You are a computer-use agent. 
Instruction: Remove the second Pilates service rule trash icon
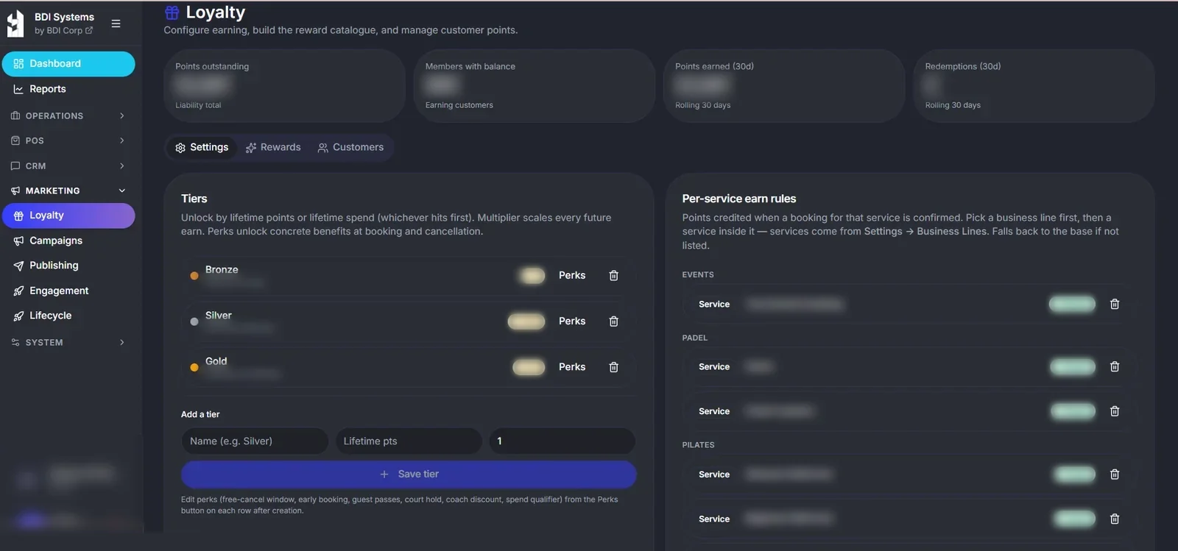click(x=1115, y=519)
